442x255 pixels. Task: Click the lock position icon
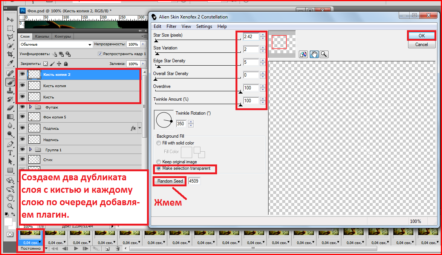pos(59,64)
